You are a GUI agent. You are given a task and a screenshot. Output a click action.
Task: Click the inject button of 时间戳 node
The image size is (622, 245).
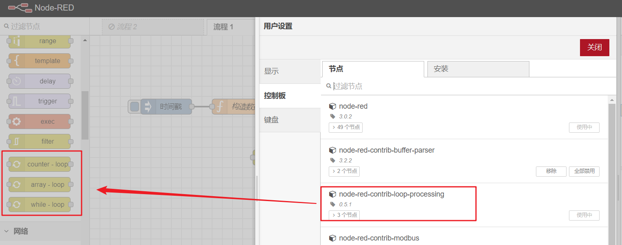tap(135, 107)
